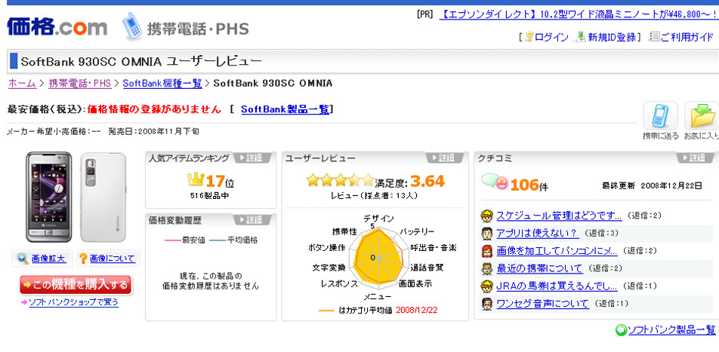The height and width of the screenshot is (352, 719).
Task: Click 発売日:2008年11月下旬 text
Action: 153,131
